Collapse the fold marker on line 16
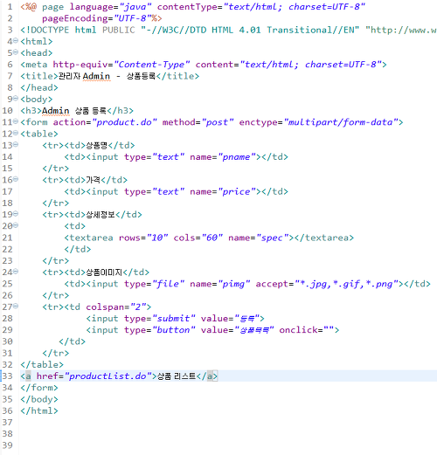This screenshot has height=455, width=437. point(16,179)
